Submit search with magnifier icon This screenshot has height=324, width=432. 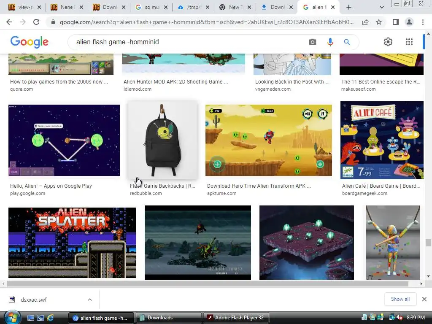[347, 42]
